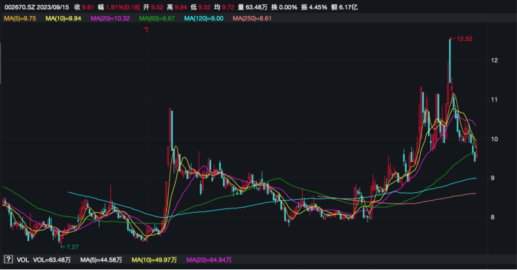Click the 002670.SZ stock code
This screenshot has height=270, width=517.
(20, 7)
